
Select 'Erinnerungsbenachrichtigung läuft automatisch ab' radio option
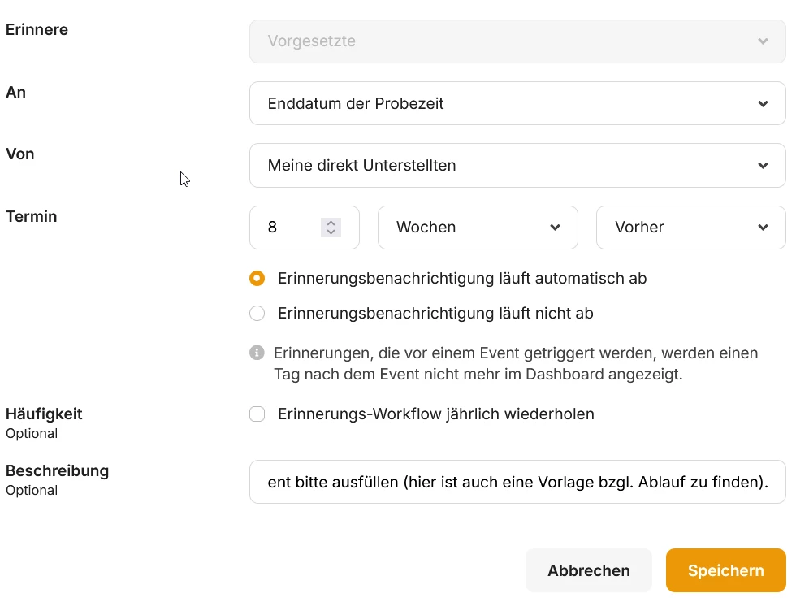[257, 278]
